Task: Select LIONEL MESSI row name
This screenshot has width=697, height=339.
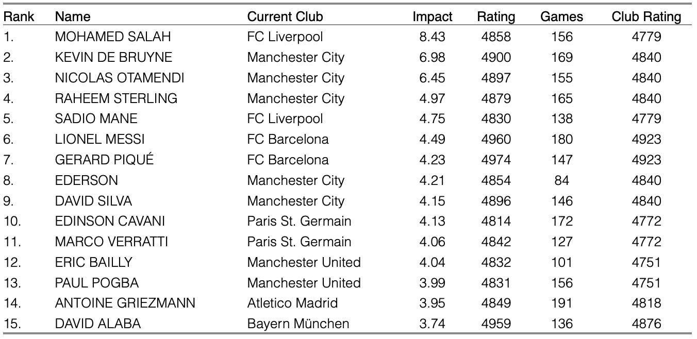Action: (x=99, y=139)
